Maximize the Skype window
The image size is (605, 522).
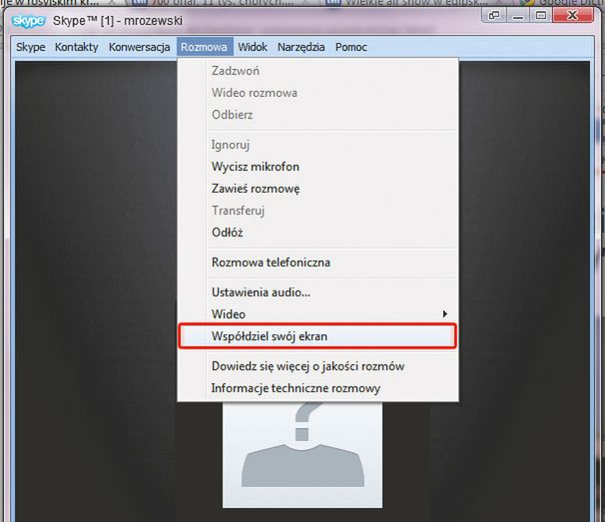[541, 15]
